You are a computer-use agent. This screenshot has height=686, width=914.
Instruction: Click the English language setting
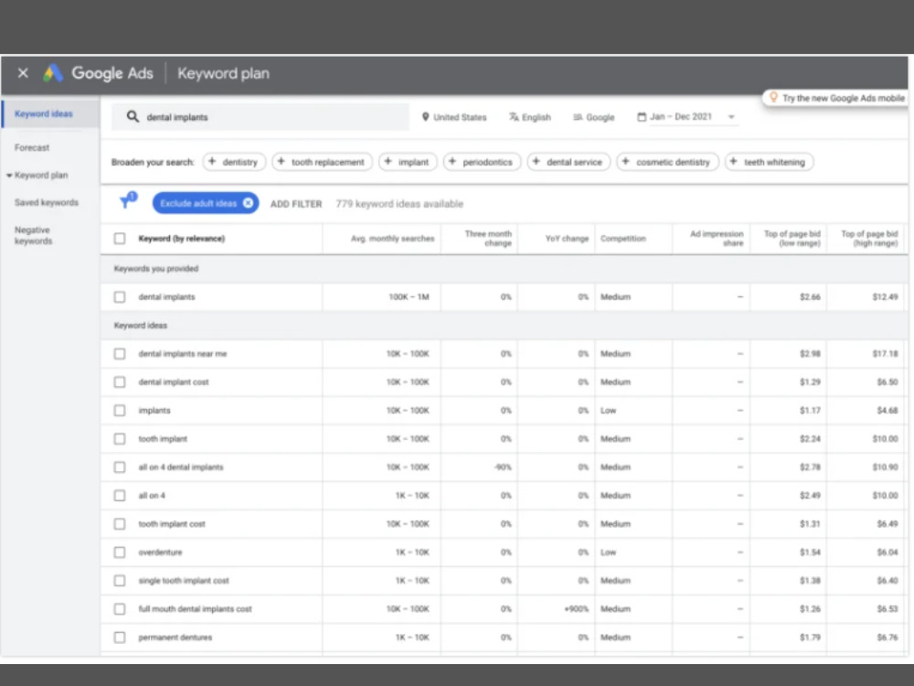click(x=530, y=117)
